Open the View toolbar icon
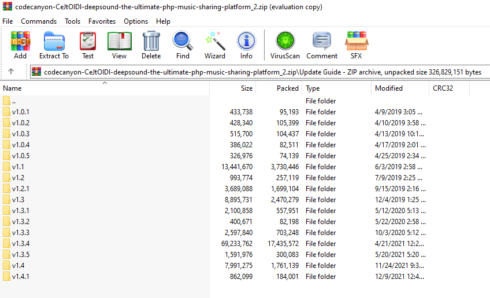The image size is (490, 298). [x=119, y=45]
